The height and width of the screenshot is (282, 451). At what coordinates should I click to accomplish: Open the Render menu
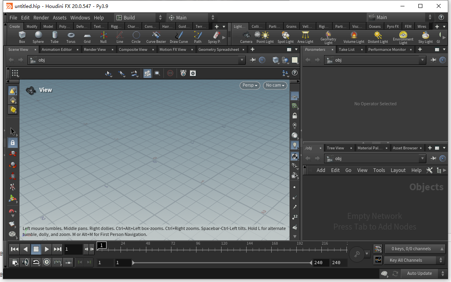[x=41, y=17]
